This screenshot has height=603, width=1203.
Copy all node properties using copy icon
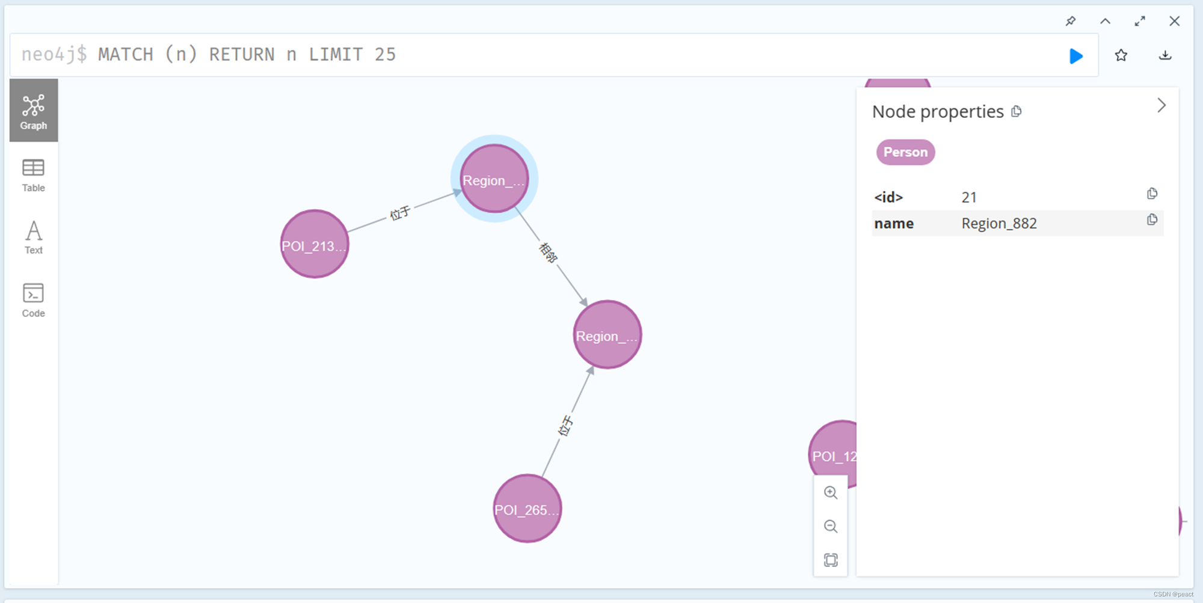pyautogui.click(x=1017, y=111)
